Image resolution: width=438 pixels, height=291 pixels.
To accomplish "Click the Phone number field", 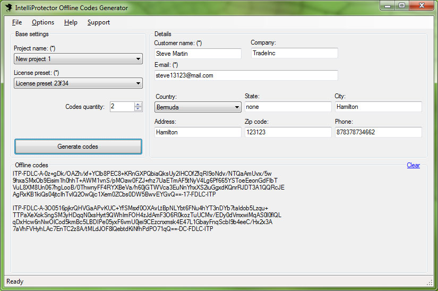I will (378, 132).
